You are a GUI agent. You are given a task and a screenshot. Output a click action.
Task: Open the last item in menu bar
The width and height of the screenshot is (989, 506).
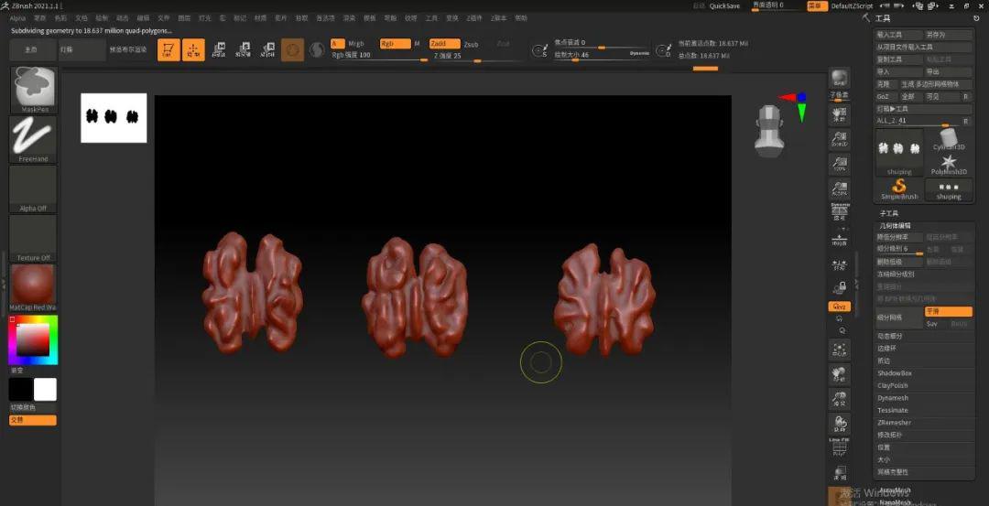521,18
